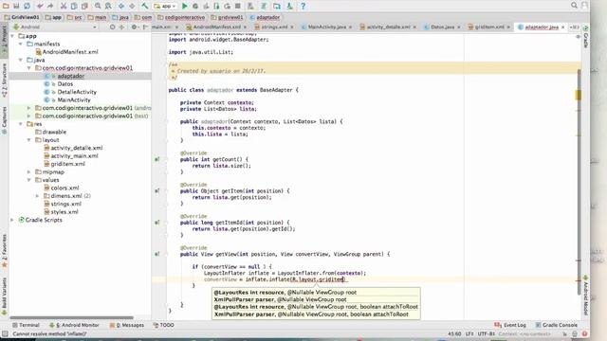Click the gridview01 breadcrumb
The width and height of the screenshot is (607, 341).
tap(228, 17)
